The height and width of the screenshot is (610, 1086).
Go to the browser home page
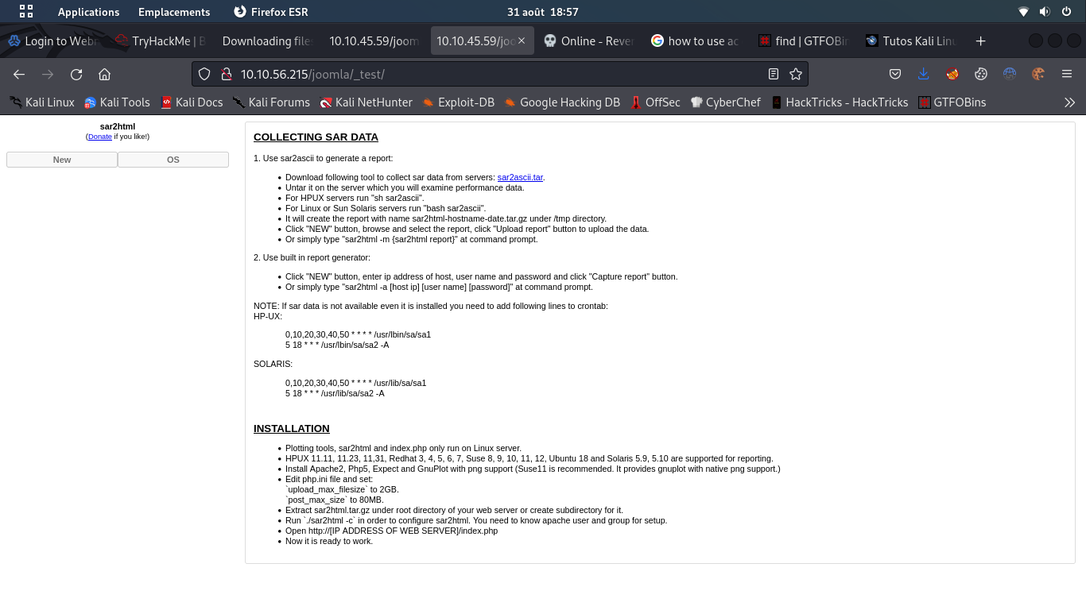click(104, 73)
